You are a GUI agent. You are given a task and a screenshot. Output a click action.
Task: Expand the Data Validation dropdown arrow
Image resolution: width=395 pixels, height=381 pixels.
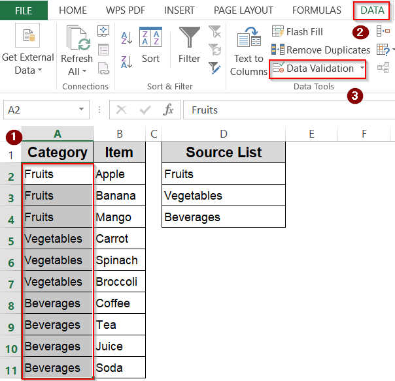click(x=362, y=68)
